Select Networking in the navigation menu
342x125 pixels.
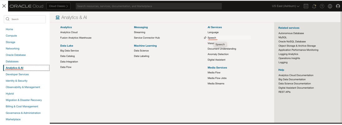pyautogui.click(x=12, y=49)
